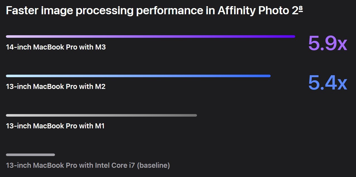
Task: Click "Intel Core i7" in the baseline label
Action: [115, 165]
